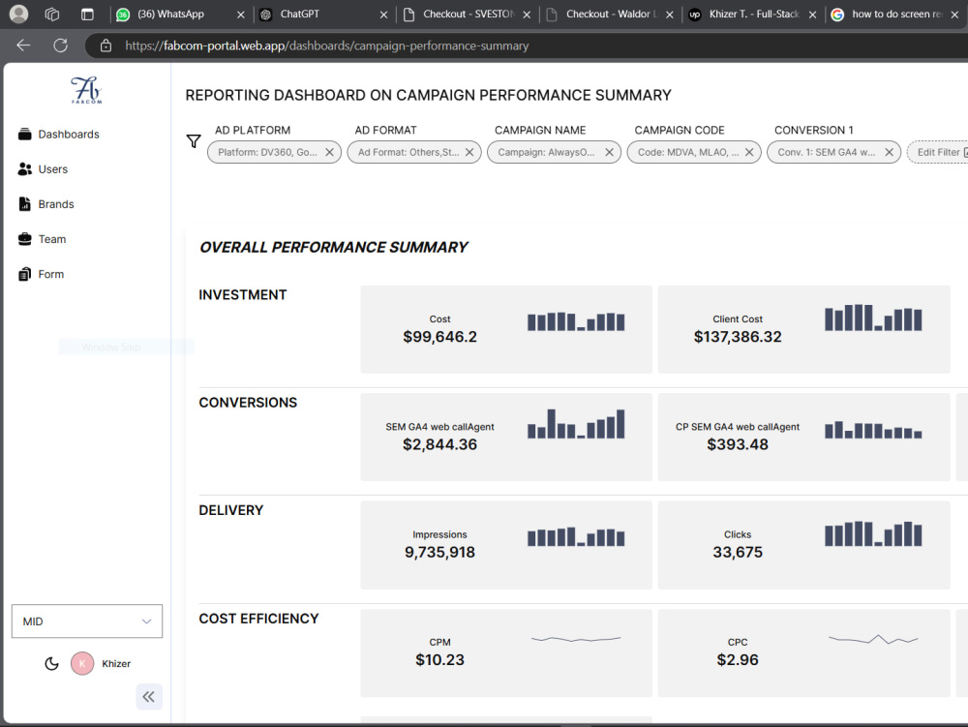Select the Team briefcase icon

(x=25, y=239)
